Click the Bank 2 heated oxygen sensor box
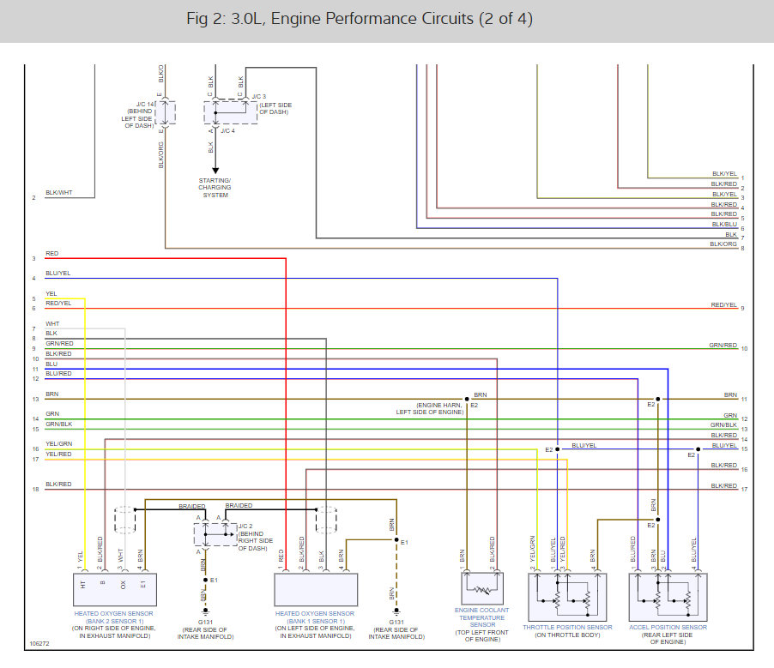The width and height of the screenshot is (774, 668). 115,590
